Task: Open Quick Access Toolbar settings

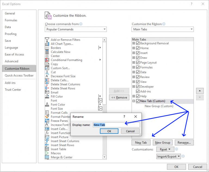Action: (19, 76)
